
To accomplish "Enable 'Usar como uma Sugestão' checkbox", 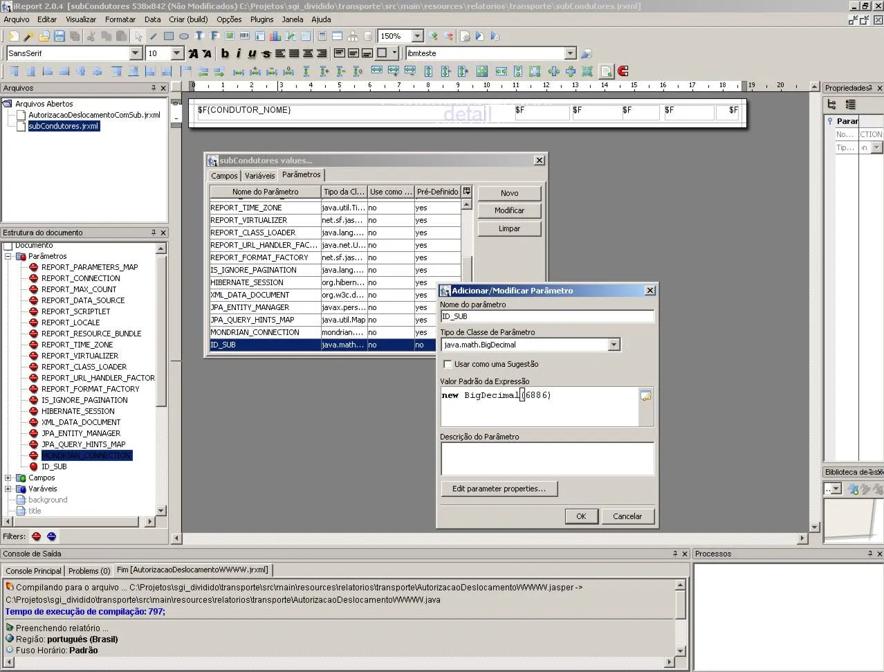I will point(448,364).
